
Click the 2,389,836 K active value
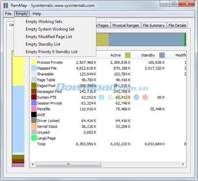pos(120,63)
